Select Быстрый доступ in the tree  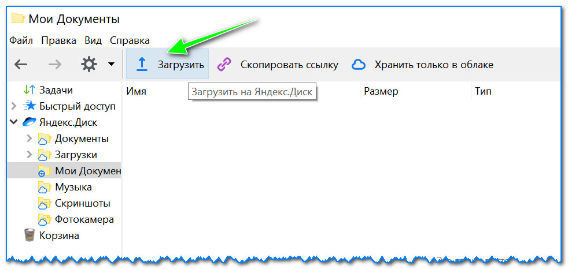(78, 106)
